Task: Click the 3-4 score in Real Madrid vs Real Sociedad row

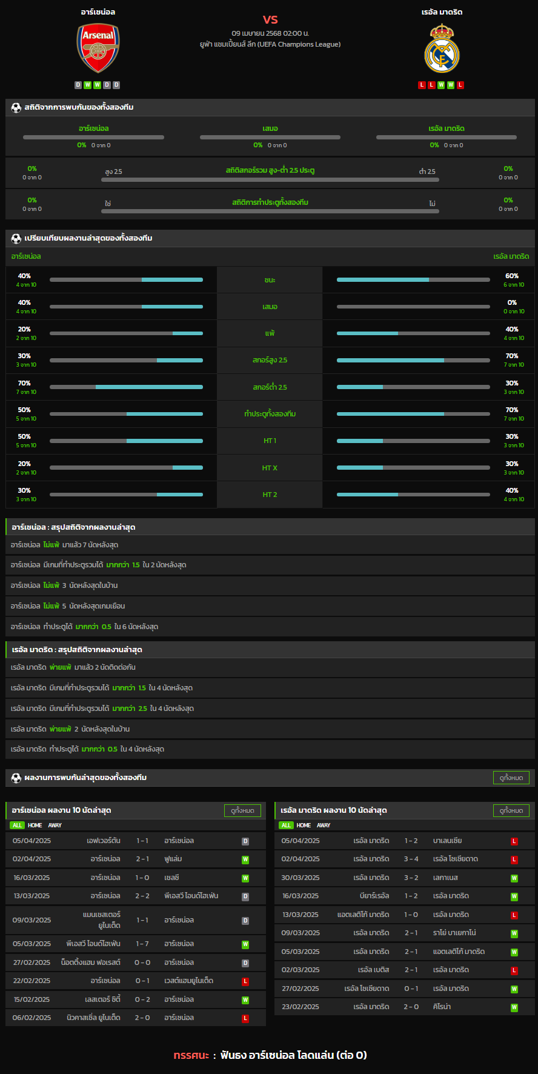Action: click(x=411, y=859)
